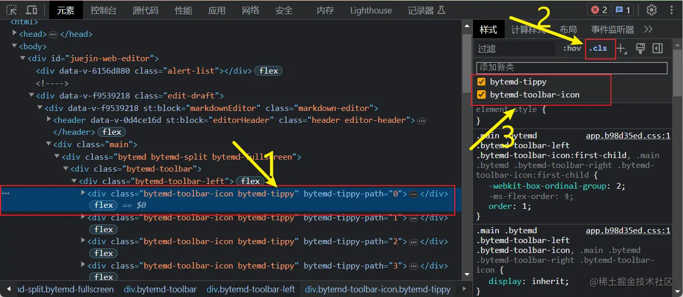Select div.bytemd-toolbar in the breadcrumb
The height and width of the screenshot is (297, 683).
[x=160, y=289]
